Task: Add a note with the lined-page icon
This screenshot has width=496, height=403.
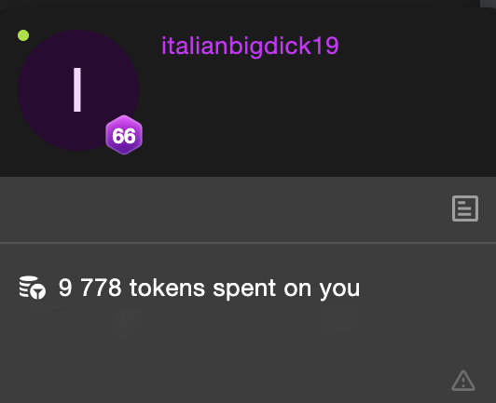Action: [x=465, y=208]
